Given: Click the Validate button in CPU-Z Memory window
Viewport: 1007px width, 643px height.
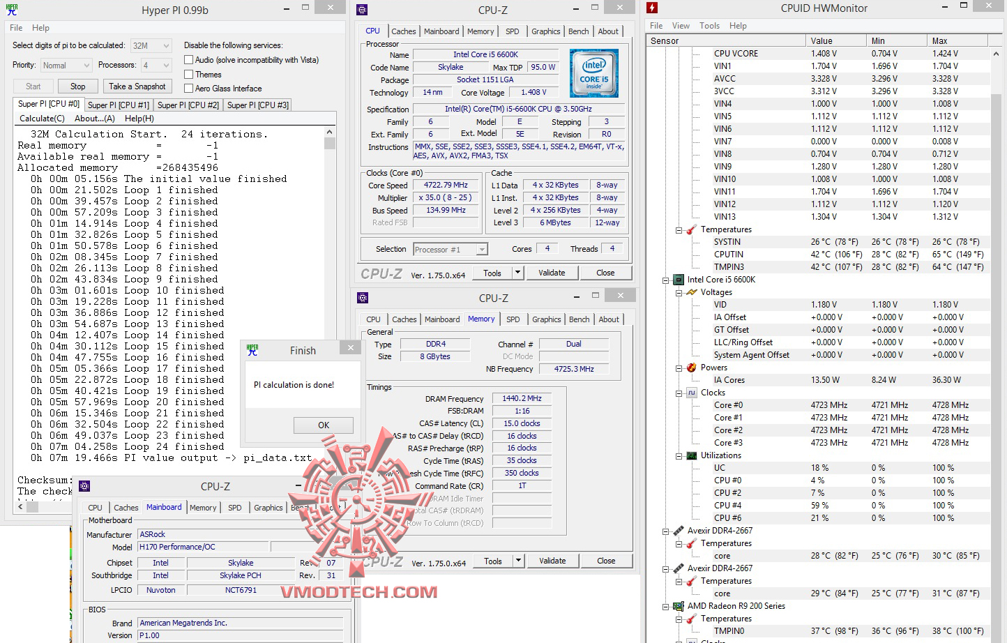Looking at the screenshot, I should [552, 561].
